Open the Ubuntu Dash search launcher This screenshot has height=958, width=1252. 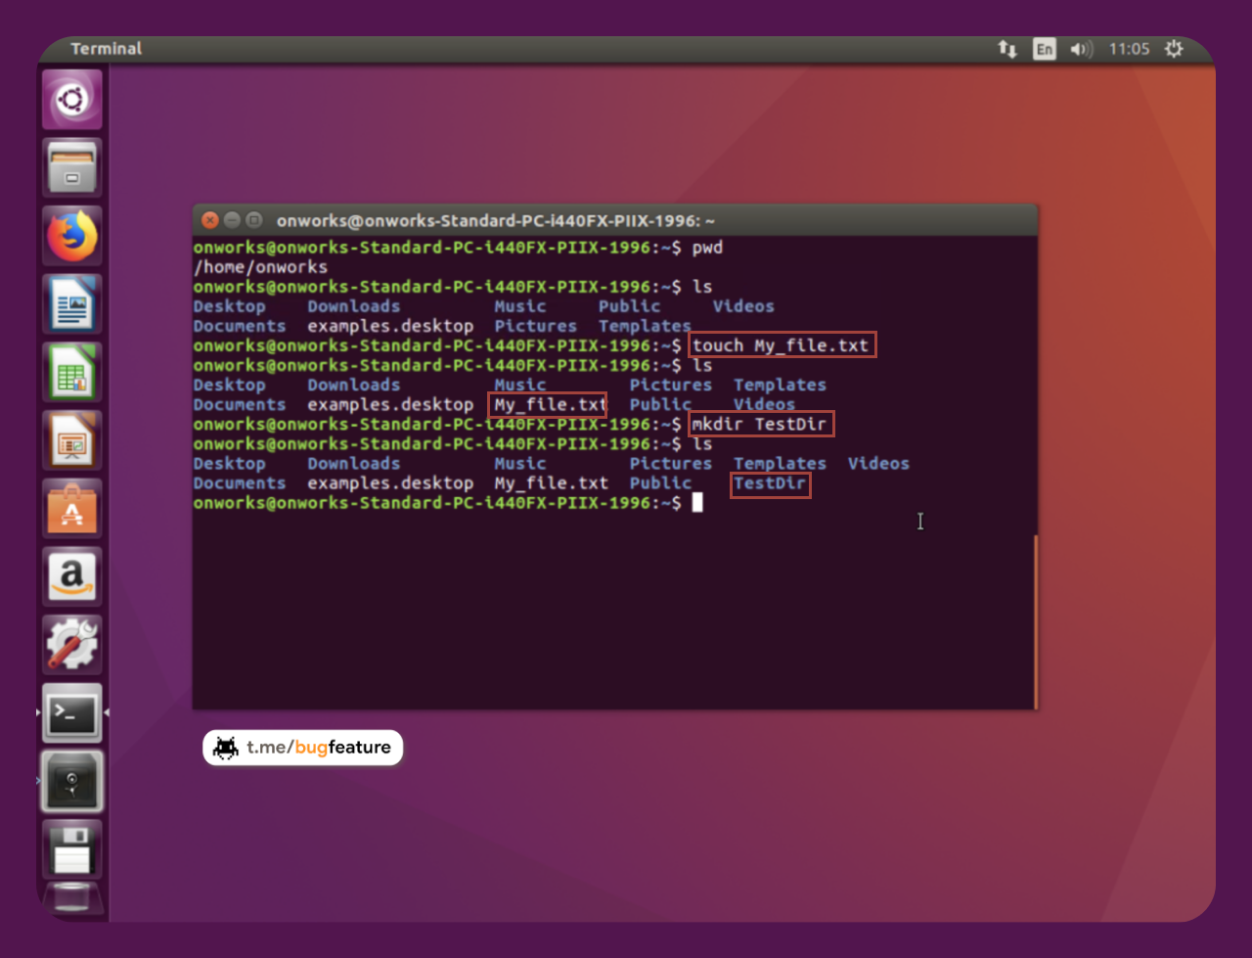tap(72, 99)
